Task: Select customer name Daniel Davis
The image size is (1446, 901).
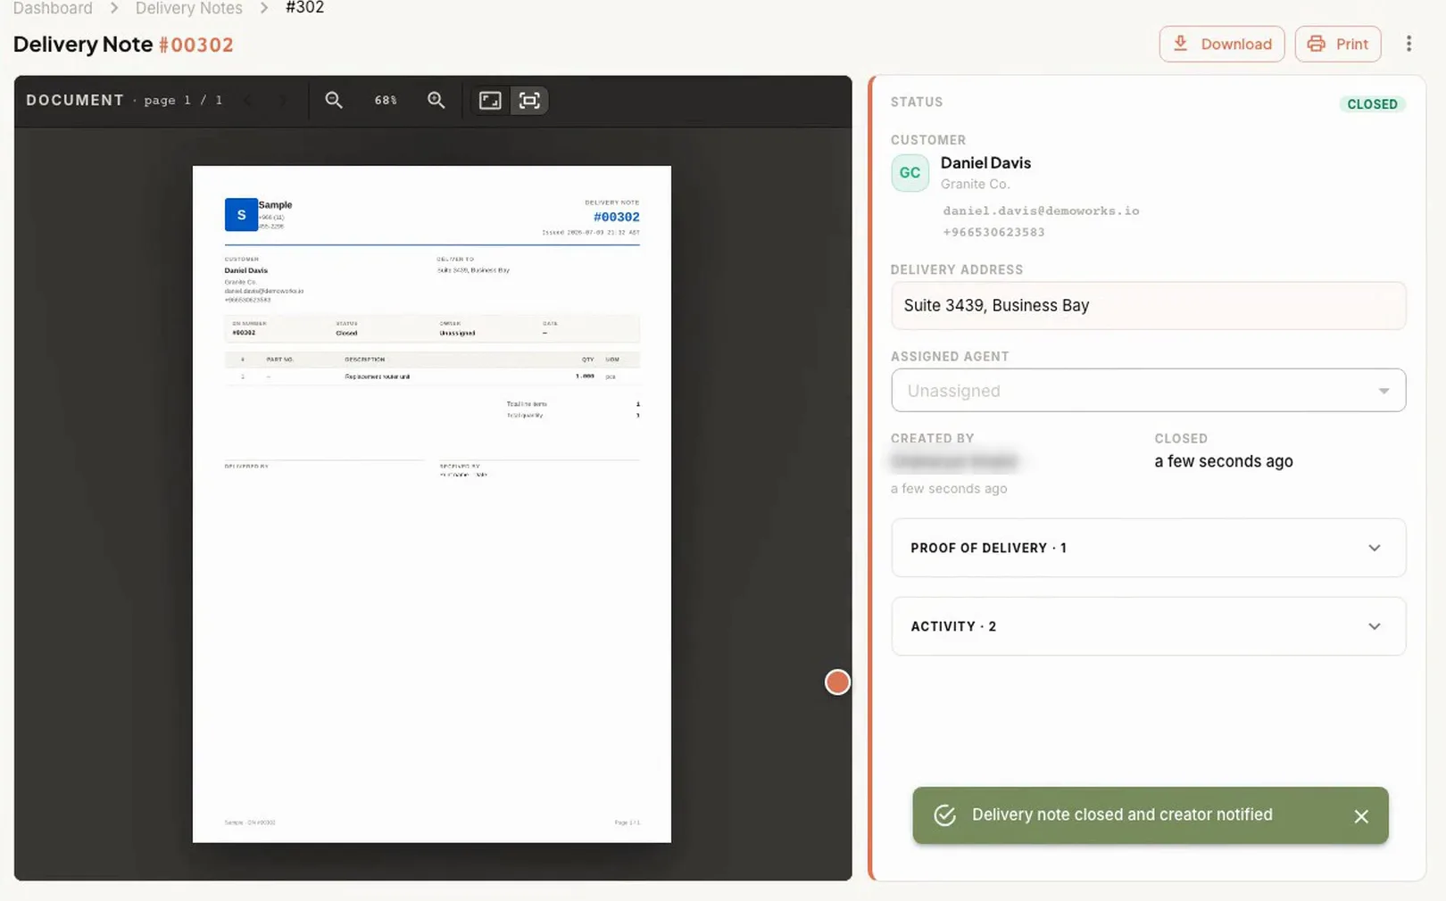Action: pyautogui.click(x=985, y=163)
